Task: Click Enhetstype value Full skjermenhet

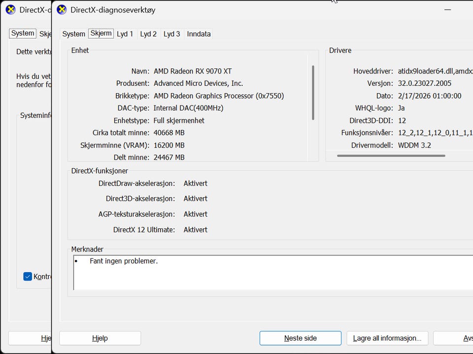Action: pos(179,121)
